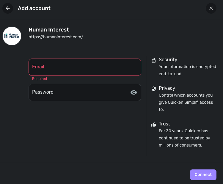The height and width of the screenshot is (184, 223).
Task: Focus the Email input field
Action: pyautogui.click(x=85, y=67)
